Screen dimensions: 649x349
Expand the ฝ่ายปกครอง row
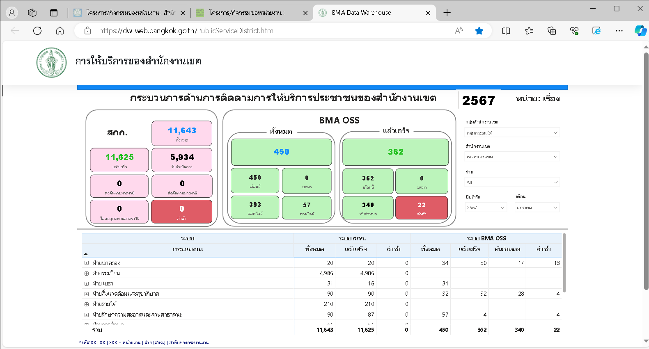87,263
